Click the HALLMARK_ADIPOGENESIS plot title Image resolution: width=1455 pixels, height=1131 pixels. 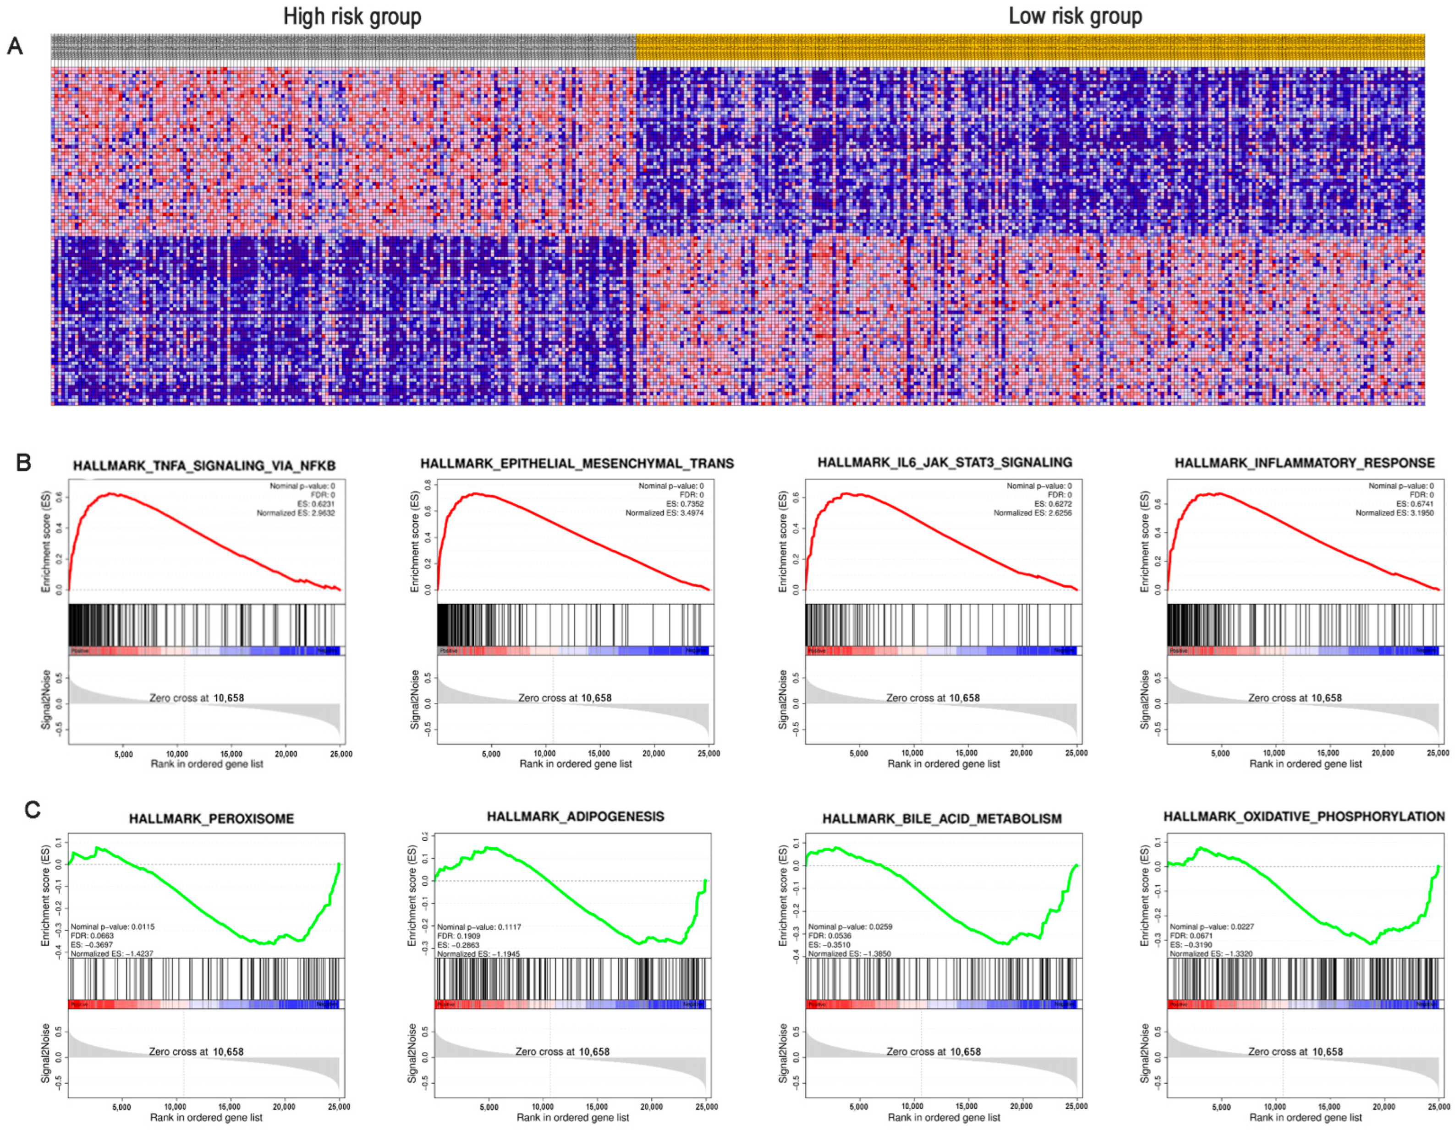pos(575,817)
